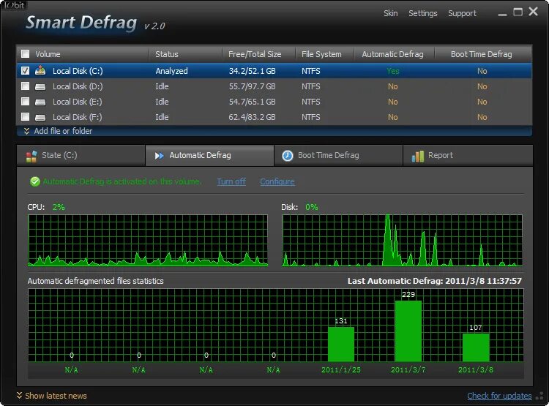Sort by Free/Total Size column header

point(255,54)
